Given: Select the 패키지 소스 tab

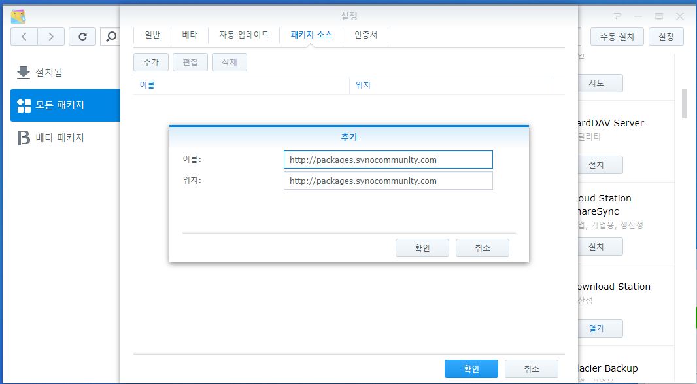Looking at the screenshot, I should (311, 35).
